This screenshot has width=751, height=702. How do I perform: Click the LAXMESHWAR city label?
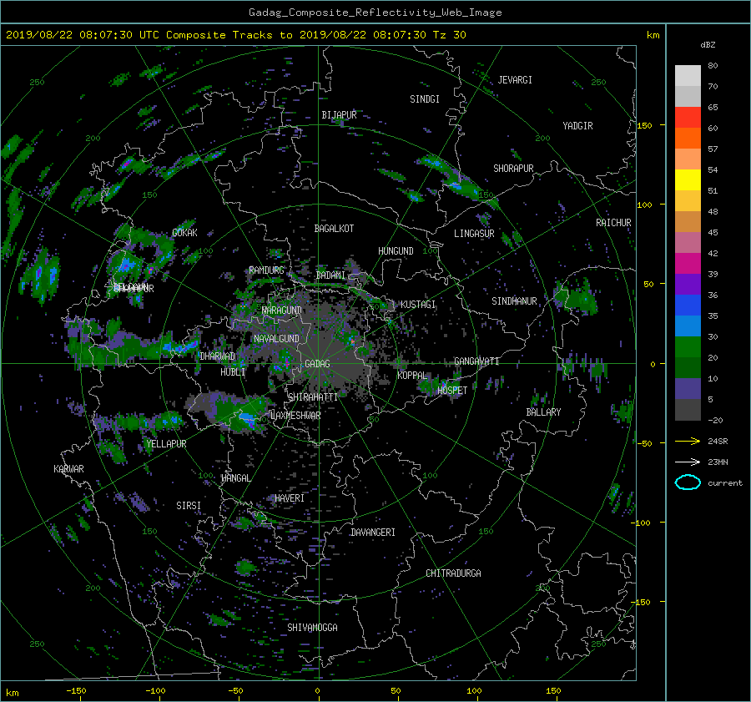tap(295, 416)
